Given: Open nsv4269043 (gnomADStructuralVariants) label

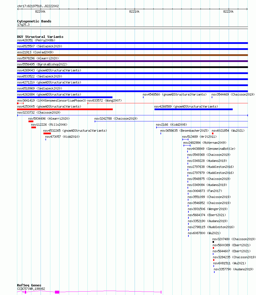Looking at the screenshot, I should 49,70.
